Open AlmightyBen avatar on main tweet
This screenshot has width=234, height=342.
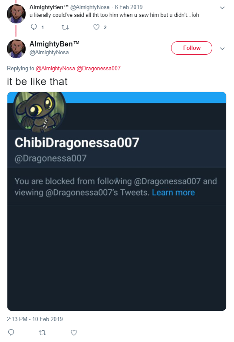(x=16, y=49)
